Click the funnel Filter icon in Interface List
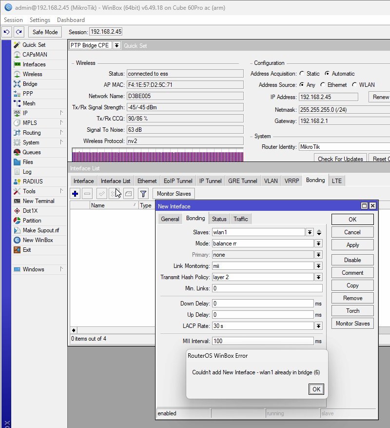 point(143,194)
